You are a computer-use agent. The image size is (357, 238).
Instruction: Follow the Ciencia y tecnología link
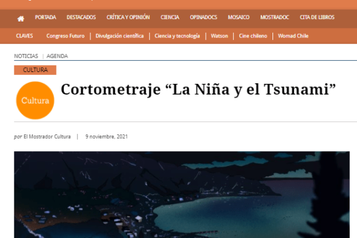[177, 36]
